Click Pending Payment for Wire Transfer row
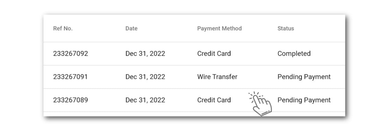Viewport: 389px width, 131px height. [x=304, y=77]
